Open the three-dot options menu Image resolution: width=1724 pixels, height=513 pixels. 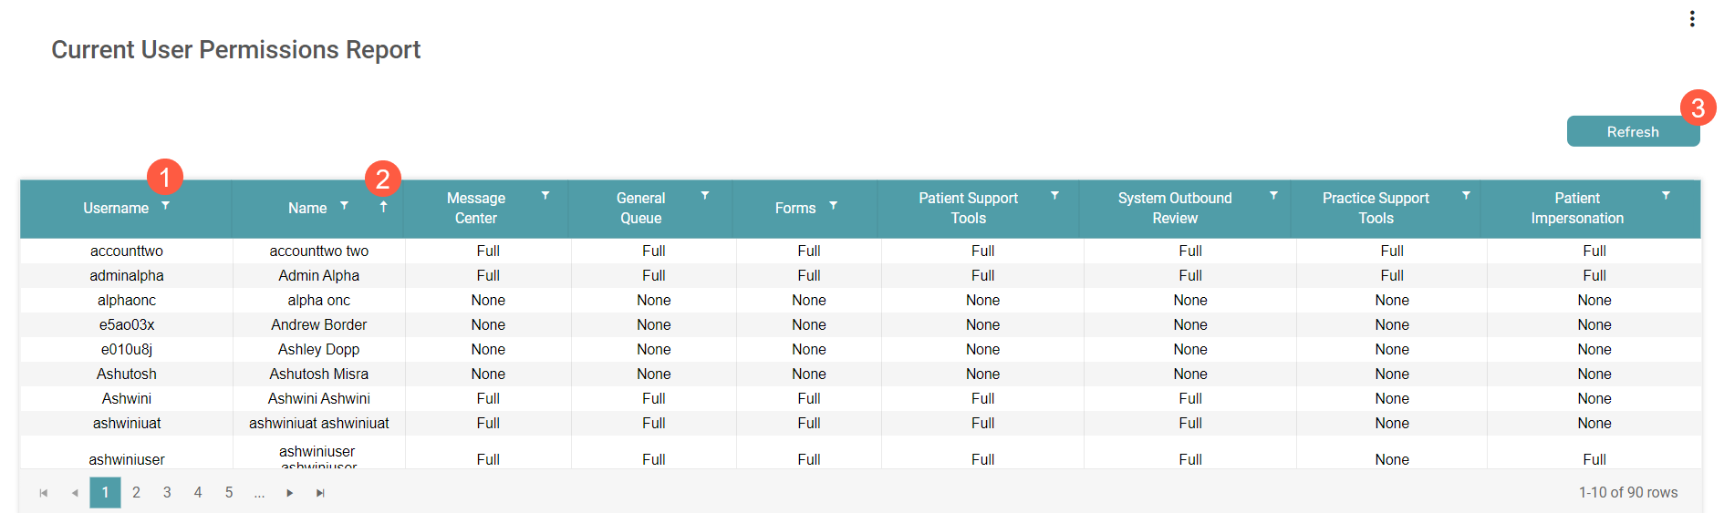(1692, 19)
